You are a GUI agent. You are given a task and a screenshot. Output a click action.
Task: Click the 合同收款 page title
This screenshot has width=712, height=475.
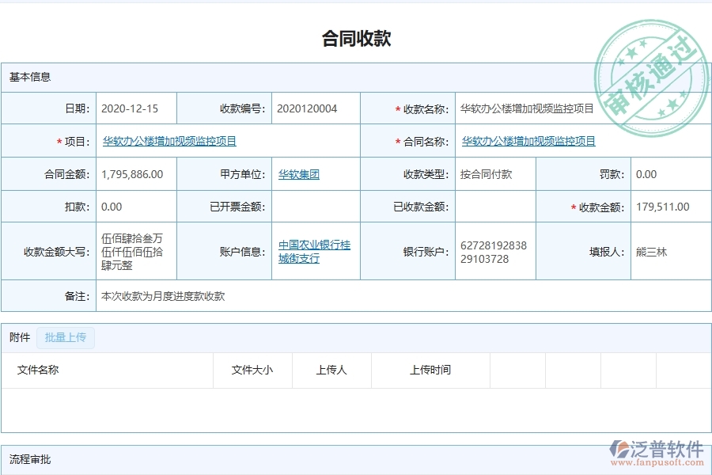[x=356, y=37]
